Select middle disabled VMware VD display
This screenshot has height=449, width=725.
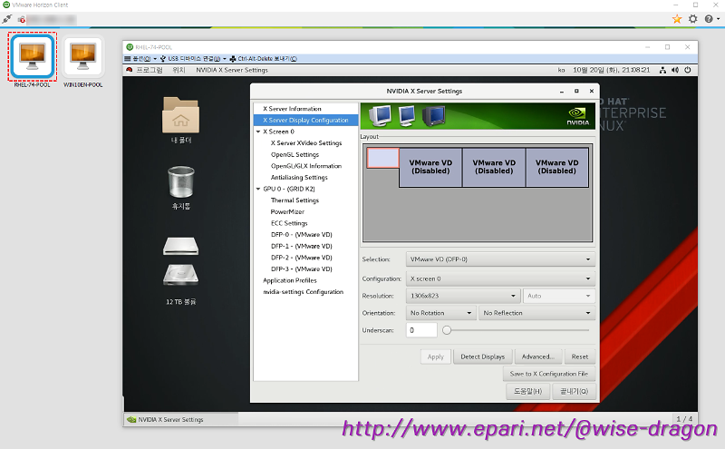point(494,167)
